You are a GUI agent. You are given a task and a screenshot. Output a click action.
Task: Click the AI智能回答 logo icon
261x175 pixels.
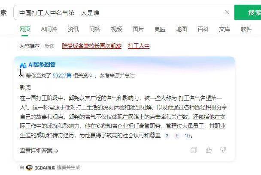23,65
